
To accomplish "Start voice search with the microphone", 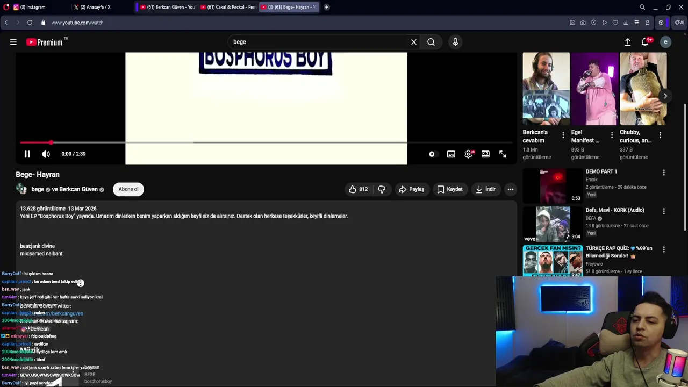I will [x=455, y=42].
